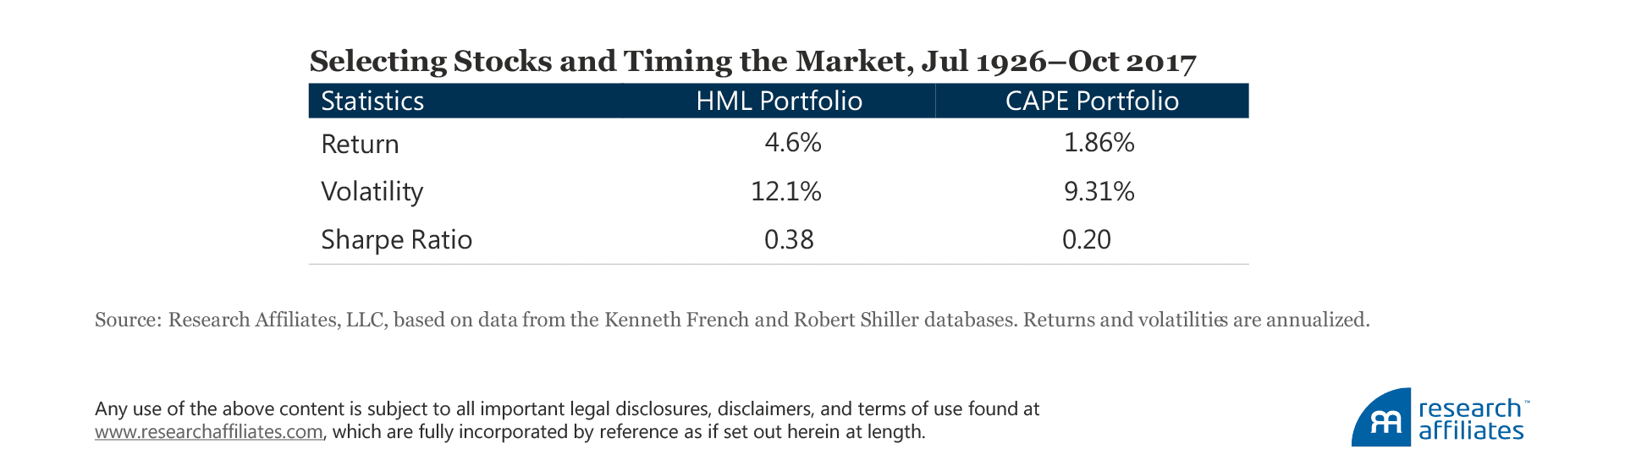Select the 0.38 Sharpe Ratio value
Viewport: 1625px width, 471px height.
pyautogui.click(x=789, y=240)
